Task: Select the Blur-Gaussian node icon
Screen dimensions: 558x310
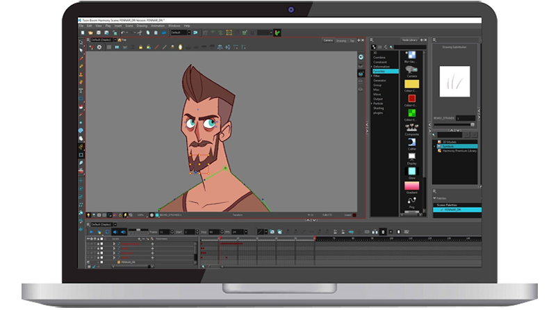Action: 412,55
